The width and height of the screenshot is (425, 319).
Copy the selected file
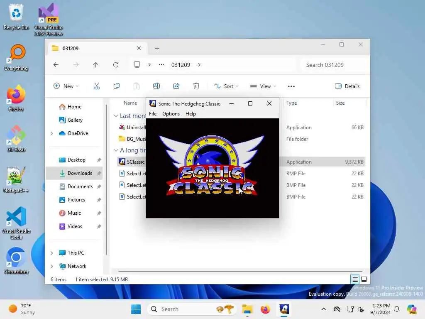point(117,86)
